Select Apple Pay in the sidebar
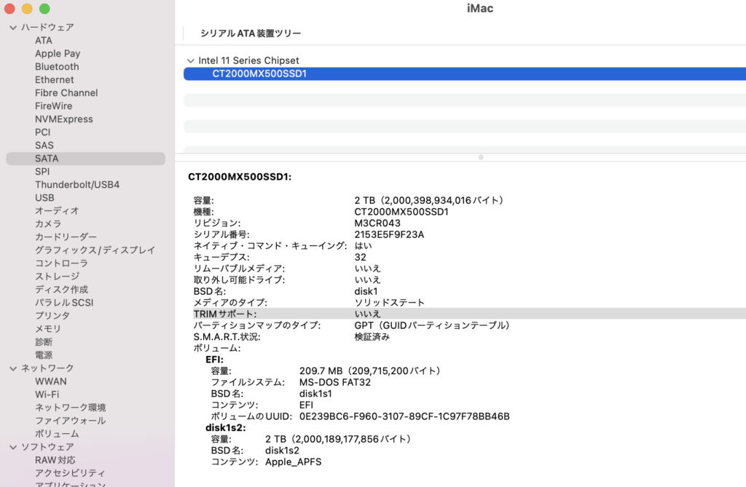The width and height of the screenshot is (746, 487). [58, 54]
